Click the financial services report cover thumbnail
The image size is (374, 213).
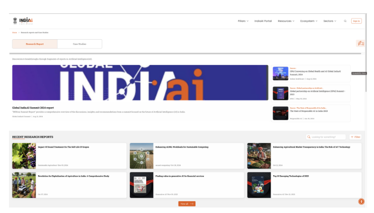[141, 185]
